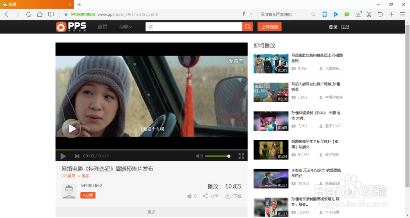
Task: Click in the PPS search input field
Action: (x=194, y=27)
